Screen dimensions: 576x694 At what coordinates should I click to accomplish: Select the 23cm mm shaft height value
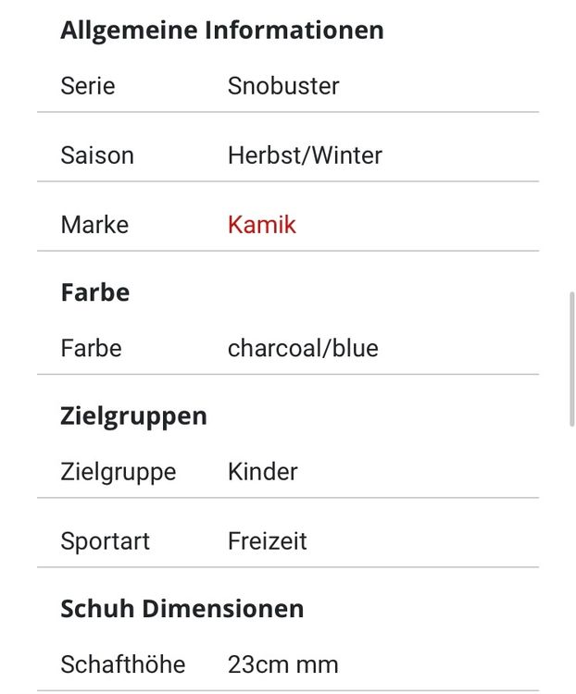(x=282, y=664)
